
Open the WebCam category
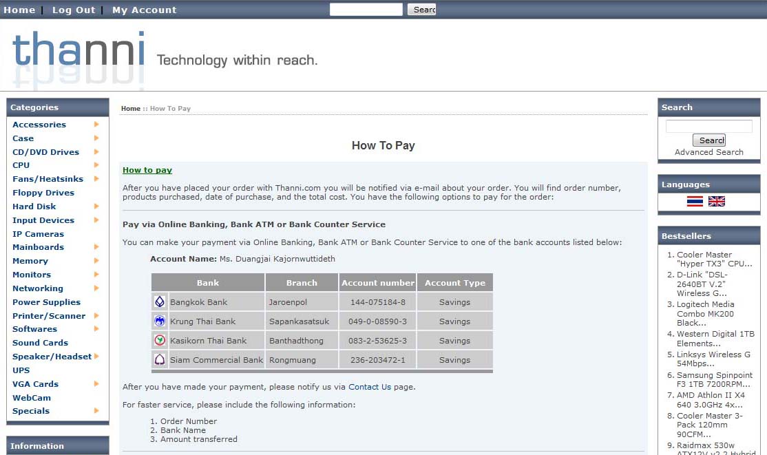click(x=32, y=398)
